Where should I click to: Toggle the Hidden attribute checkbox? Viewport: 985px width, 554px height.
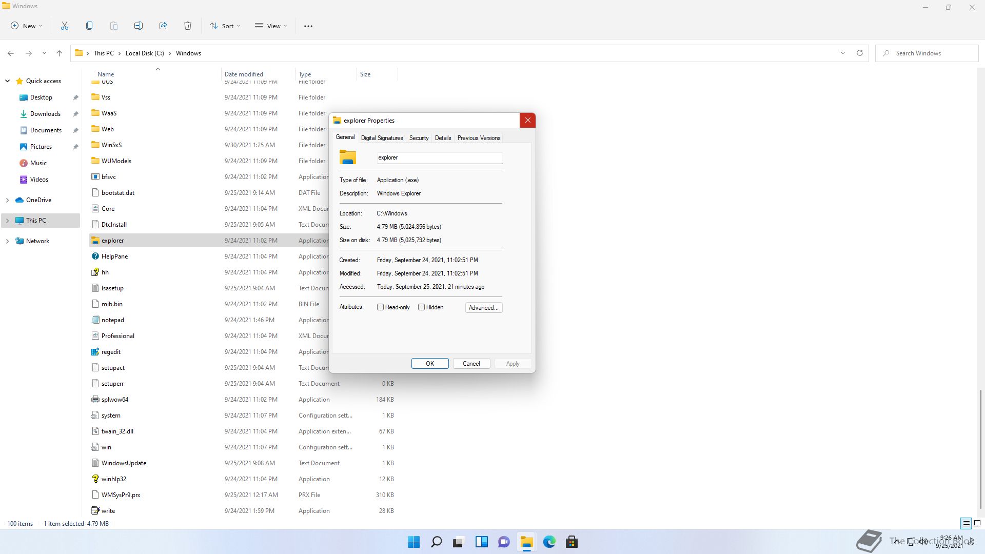coord(421,307)
